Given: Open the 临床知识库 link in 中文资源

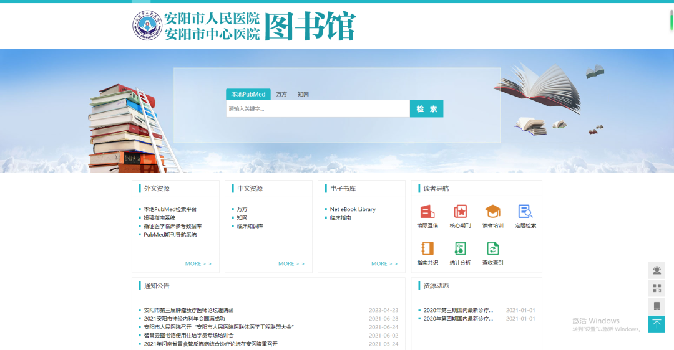Looking at the screenshot, I should point(250,227).
